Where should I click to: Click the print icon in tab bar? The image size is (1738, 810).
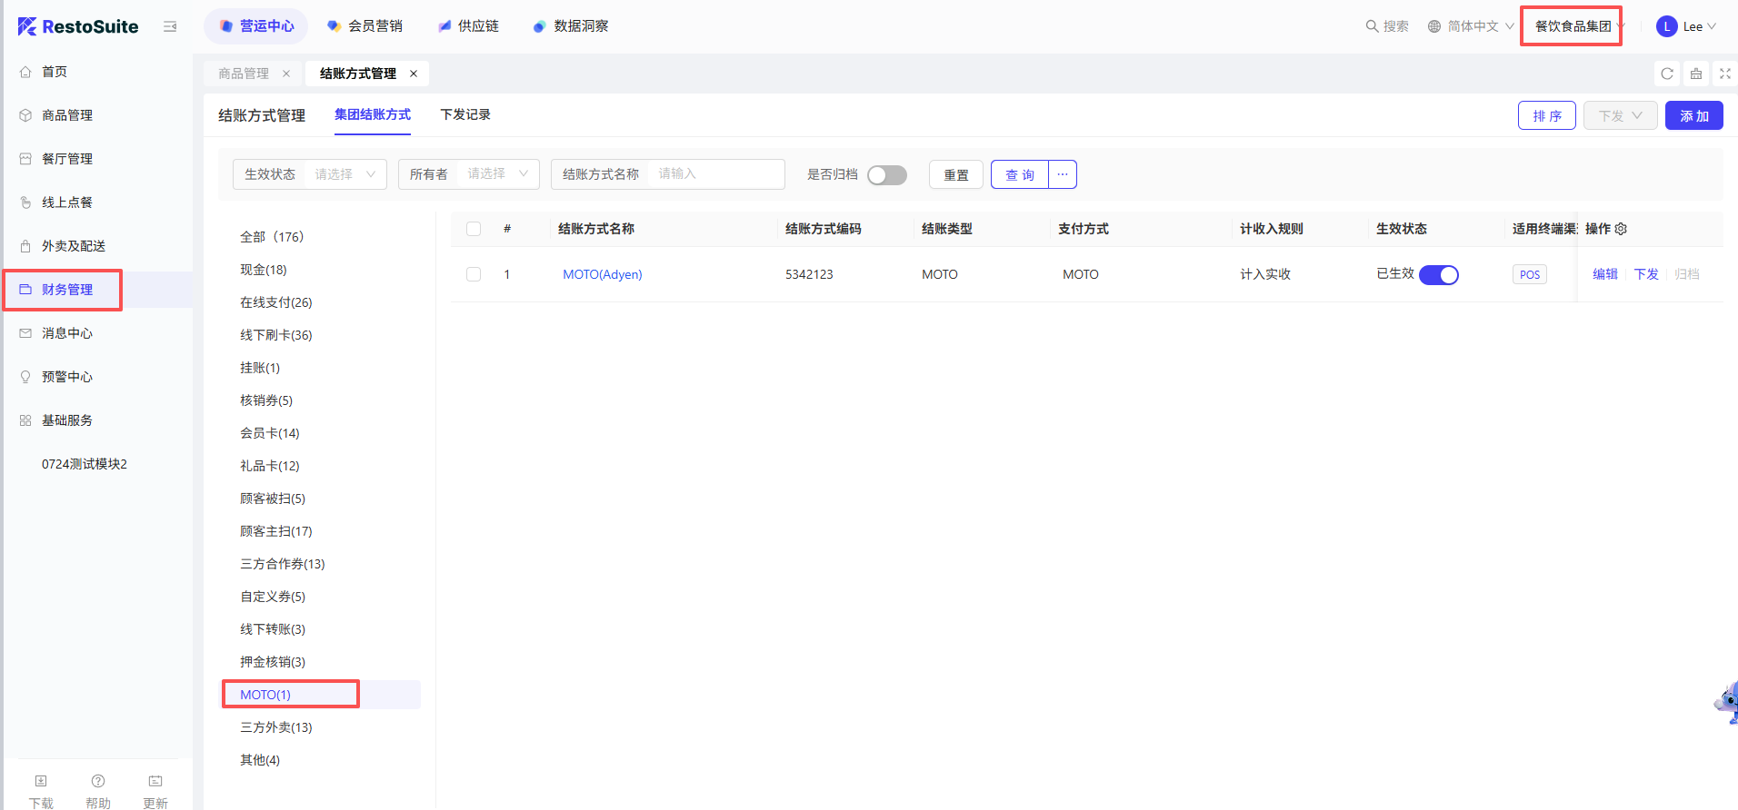click(x=1696, y=74)
